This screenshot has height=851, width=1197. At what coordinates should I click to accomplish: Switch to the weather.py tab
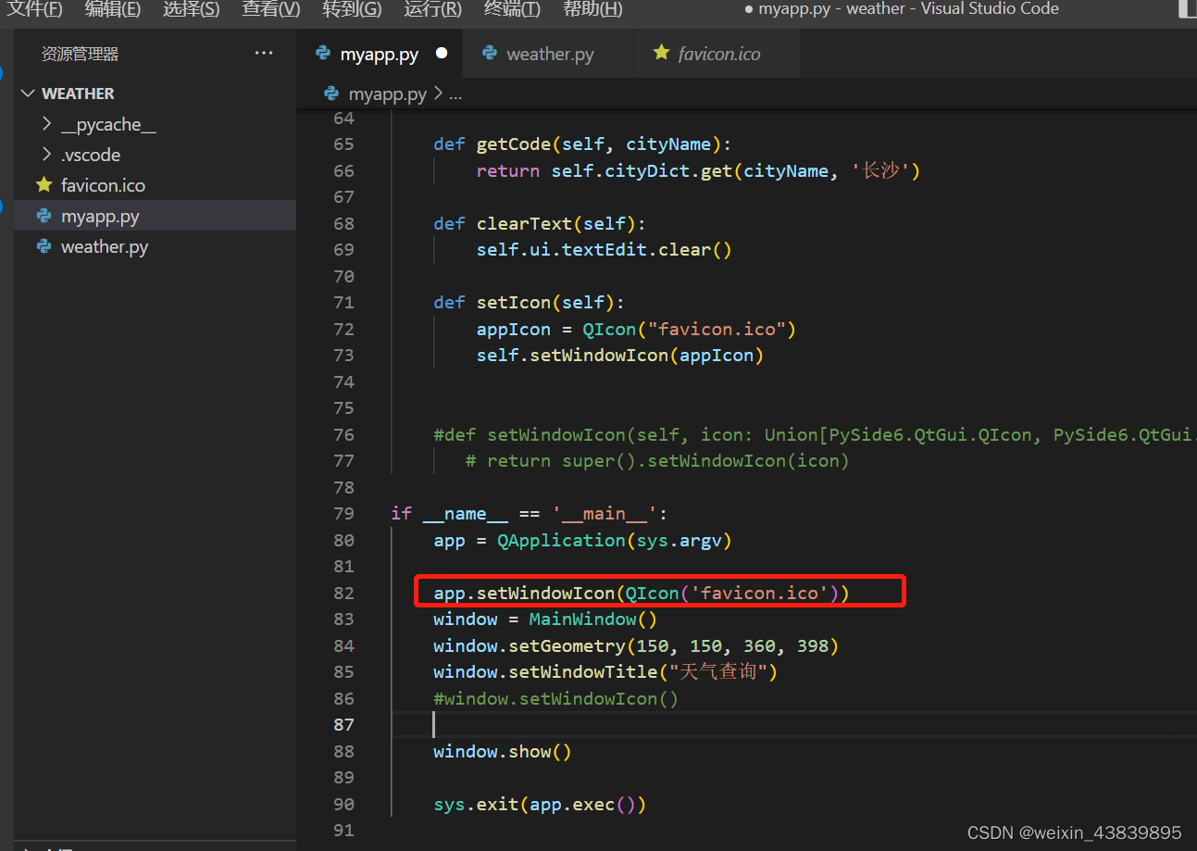point(548,54)
